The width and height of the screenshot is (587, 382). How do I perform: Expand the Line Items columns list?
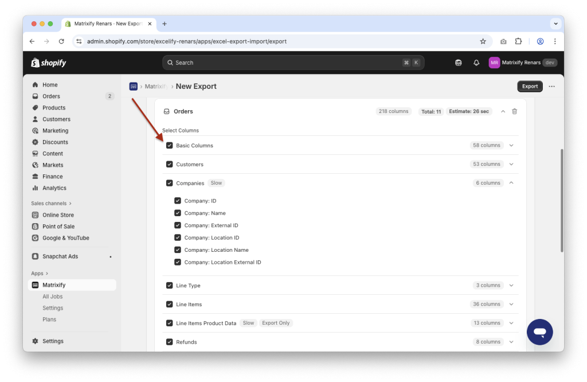pos(510,304)
